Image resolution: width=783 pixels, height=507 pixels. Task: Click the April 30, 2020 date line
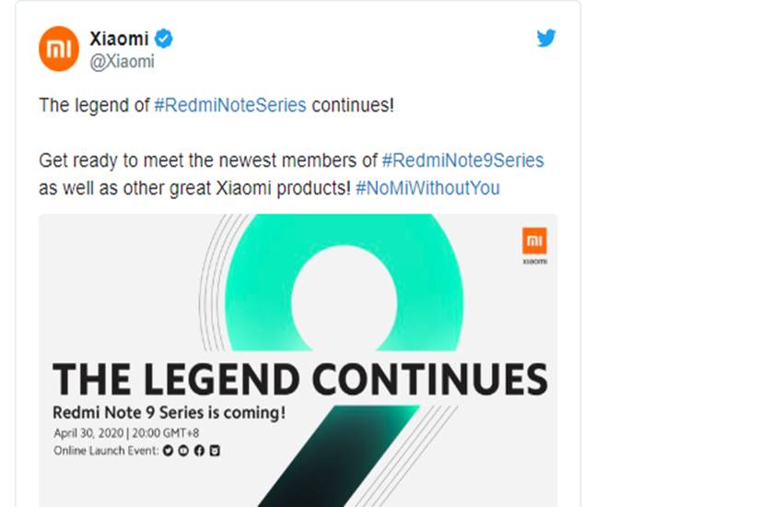pos(137,433)
